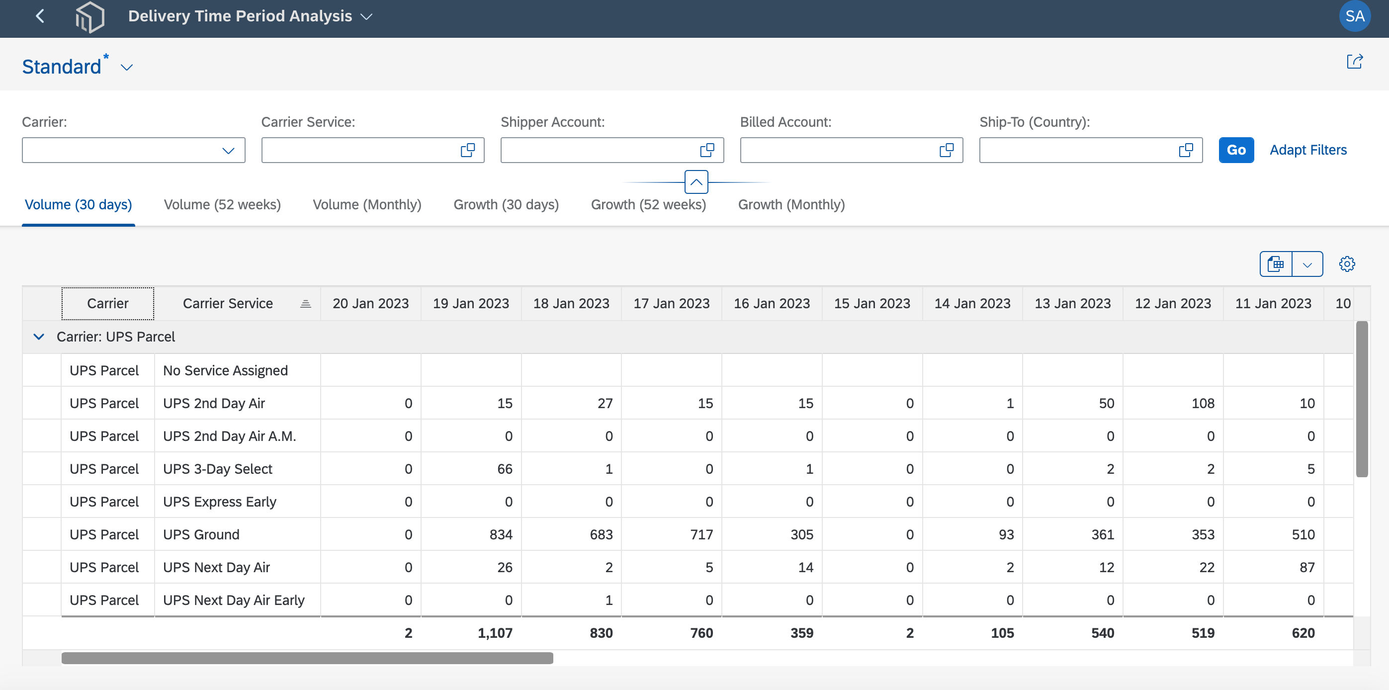Collapse the filter bar header
The height and width of the screenshot is (690, 1389).
(696, 182)
